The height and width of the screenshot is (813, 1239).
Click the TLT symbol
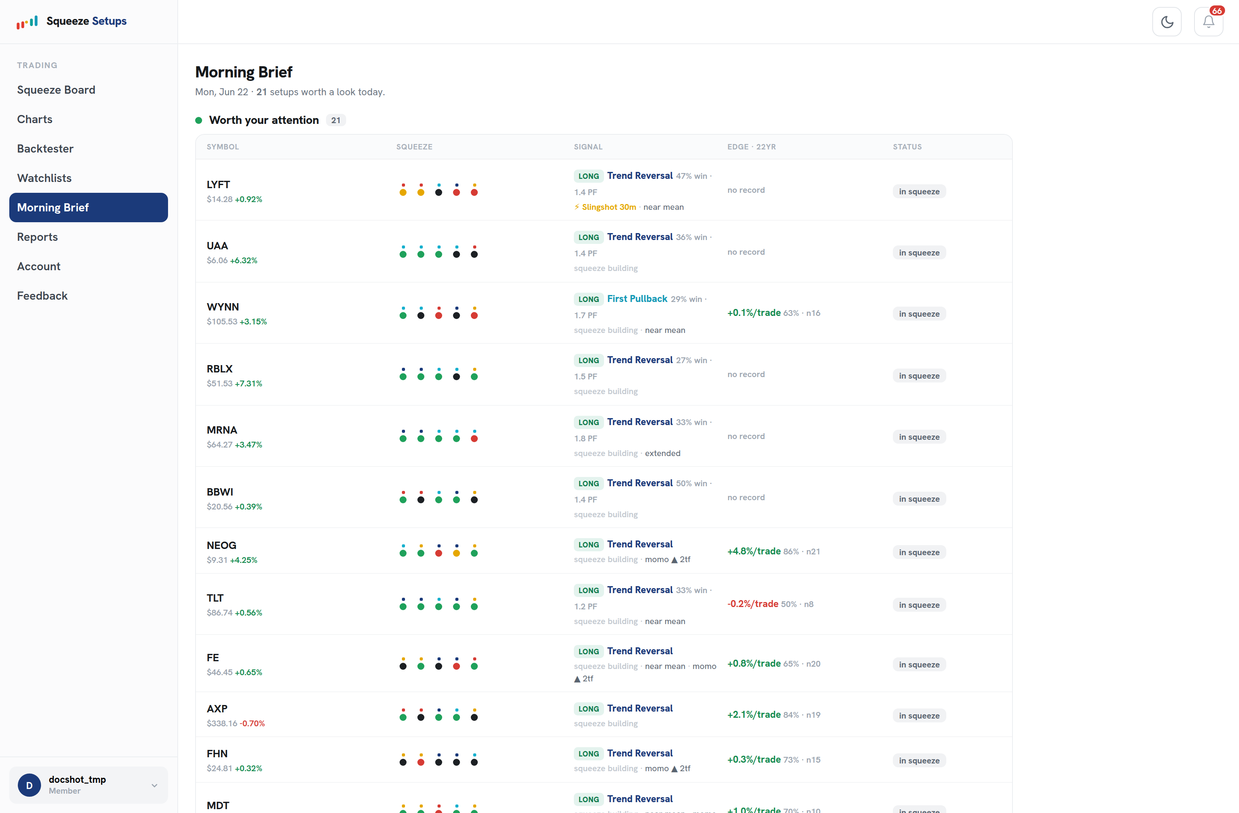pos(215,598)
